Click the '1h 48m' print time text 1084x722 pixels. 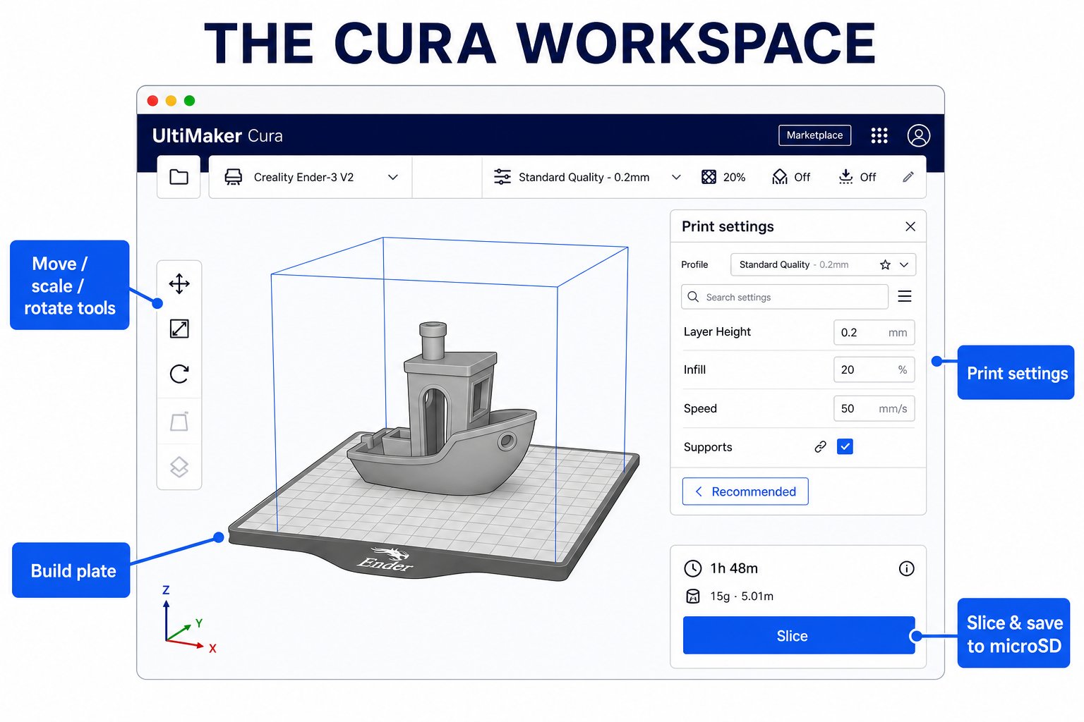tap(734, 568)
